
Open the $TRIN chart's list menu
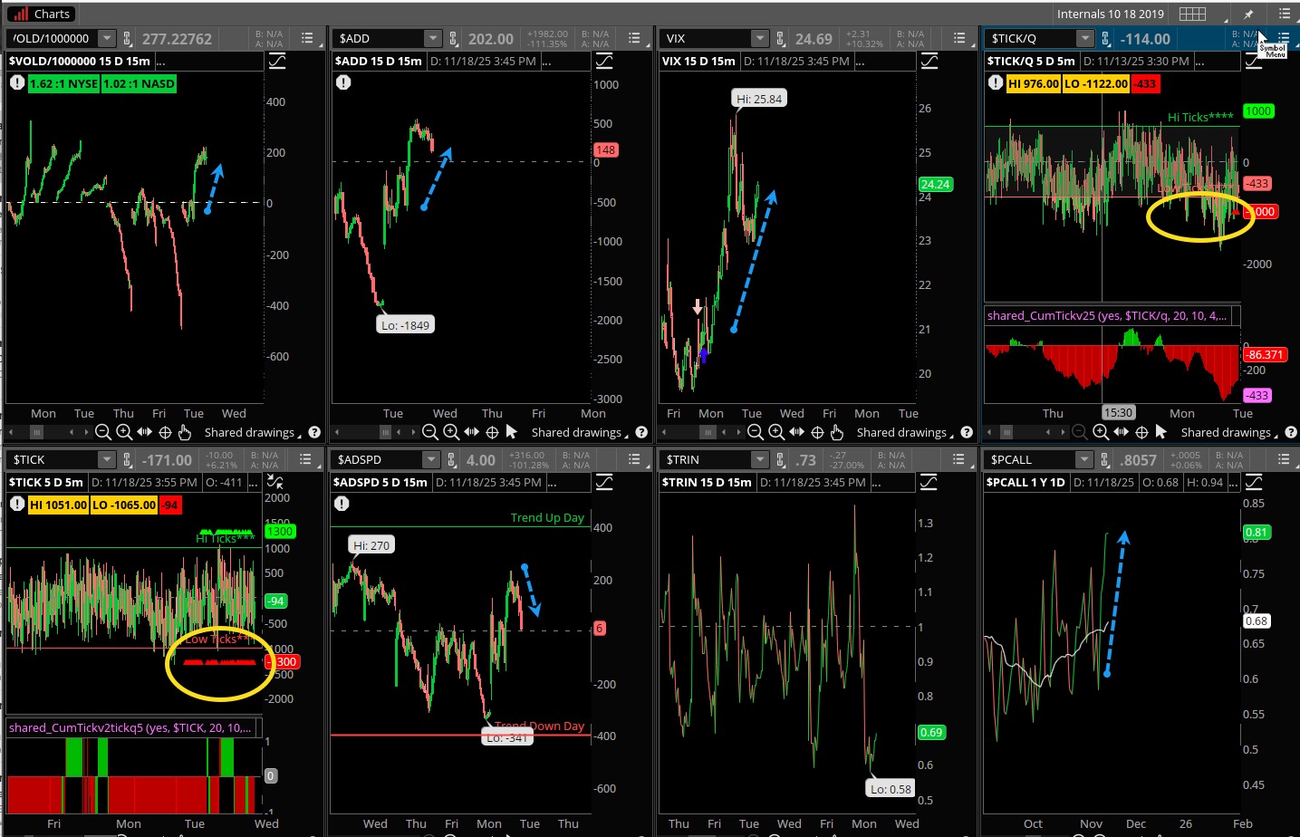(959, 459)
